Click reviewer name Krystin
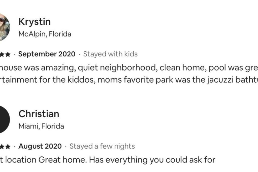The image size is (258, 172). click(35, 22)
